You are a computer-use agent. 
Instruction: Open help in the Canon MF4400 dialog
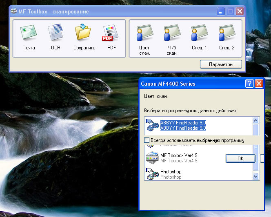[249, 84]
